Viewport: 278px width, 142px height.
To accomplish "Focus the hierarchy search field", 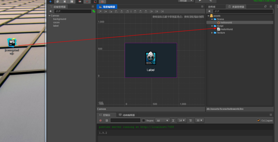I will click(x=73, y=11).
